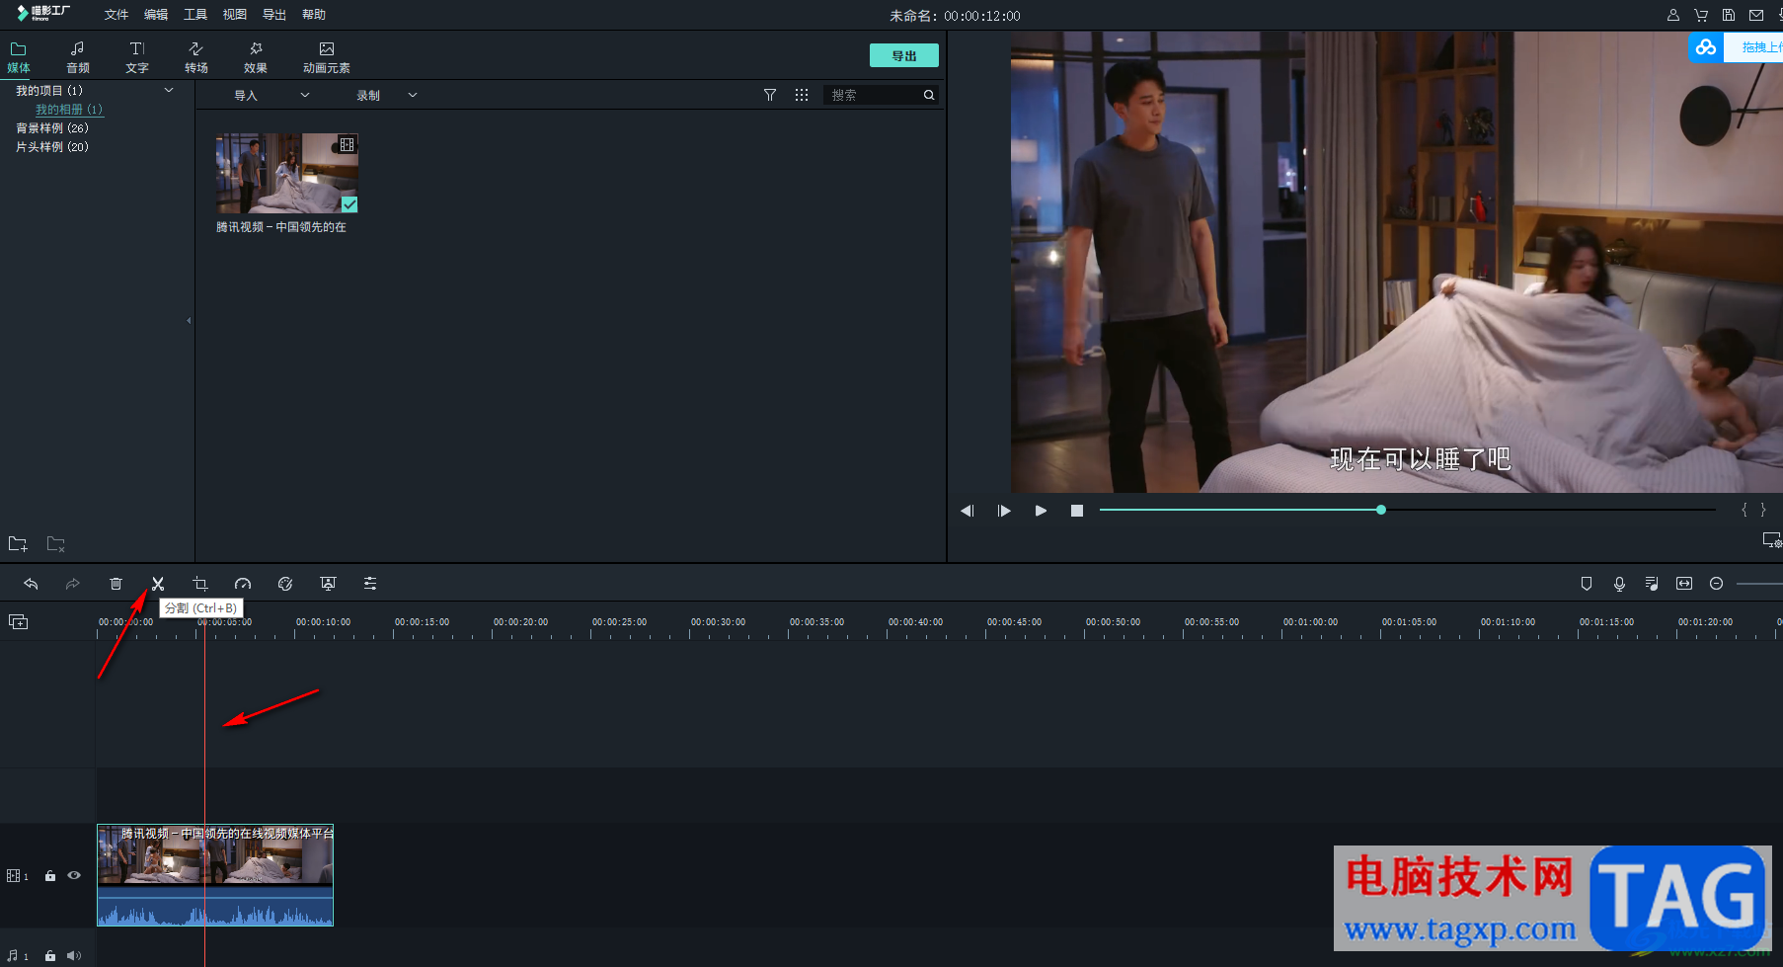This screenshot has height=967, width=1783.
Task: Open the color palette adjustment tool
Action: 285,584
